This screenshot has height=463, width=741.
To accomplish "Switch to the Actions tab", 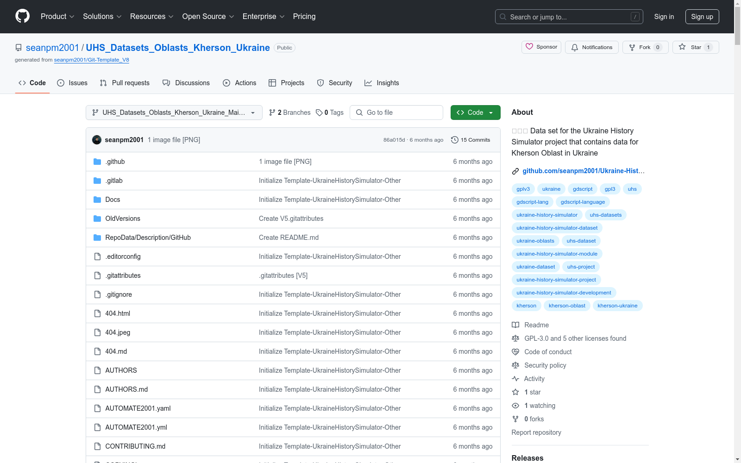I will pos(239,83).
